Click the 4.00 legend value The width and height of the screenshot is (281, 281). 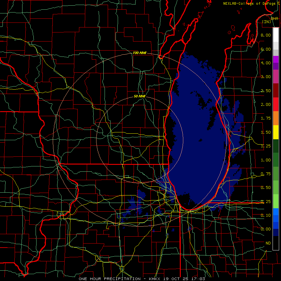click(266, 63)
